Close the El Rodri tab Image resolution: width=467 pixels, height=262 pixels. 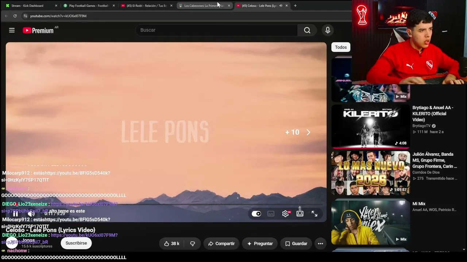click(171, 6)
